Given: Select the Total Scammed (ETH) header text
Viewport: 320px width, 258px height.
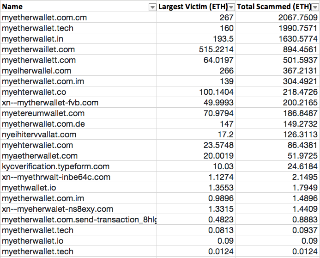Looking at the screenshot, I should coord(275,7).
